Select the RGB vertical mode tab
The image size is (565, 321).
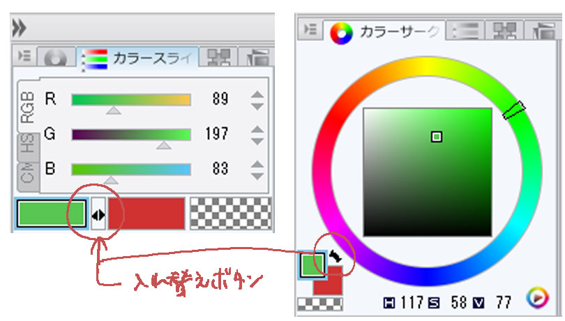coord(27,107)
